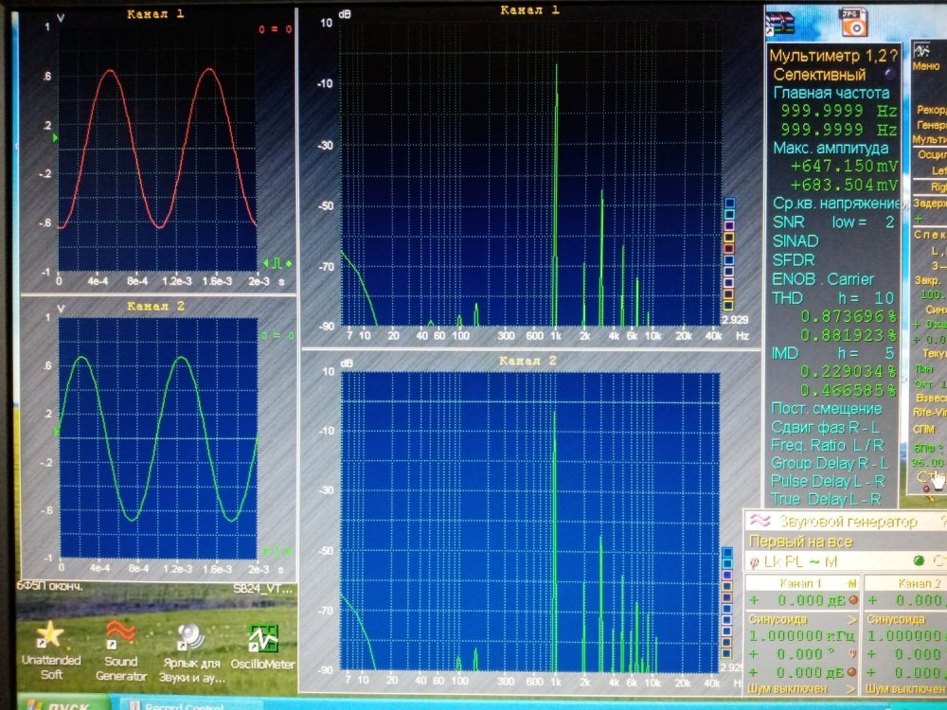Click the top color square beside Канал 1 spectrum
The height and width of the screenshot is (710, 947).
click(x=729, y=204)
